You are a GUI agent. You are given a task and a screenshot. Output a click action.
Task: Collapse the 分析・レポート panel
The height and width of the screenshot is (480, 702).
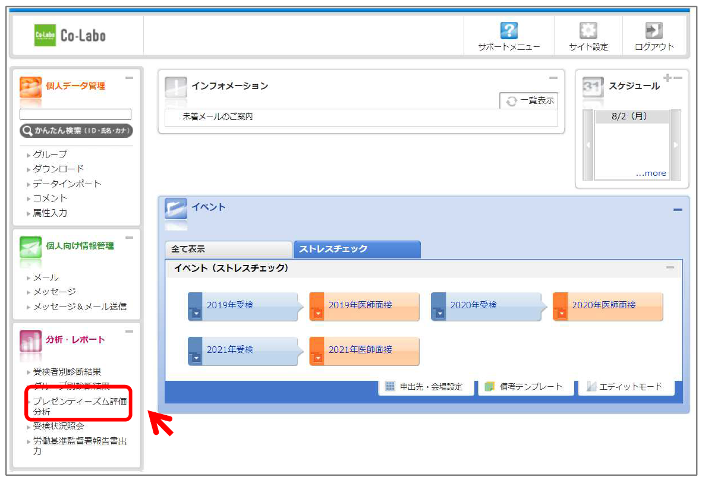129,331
